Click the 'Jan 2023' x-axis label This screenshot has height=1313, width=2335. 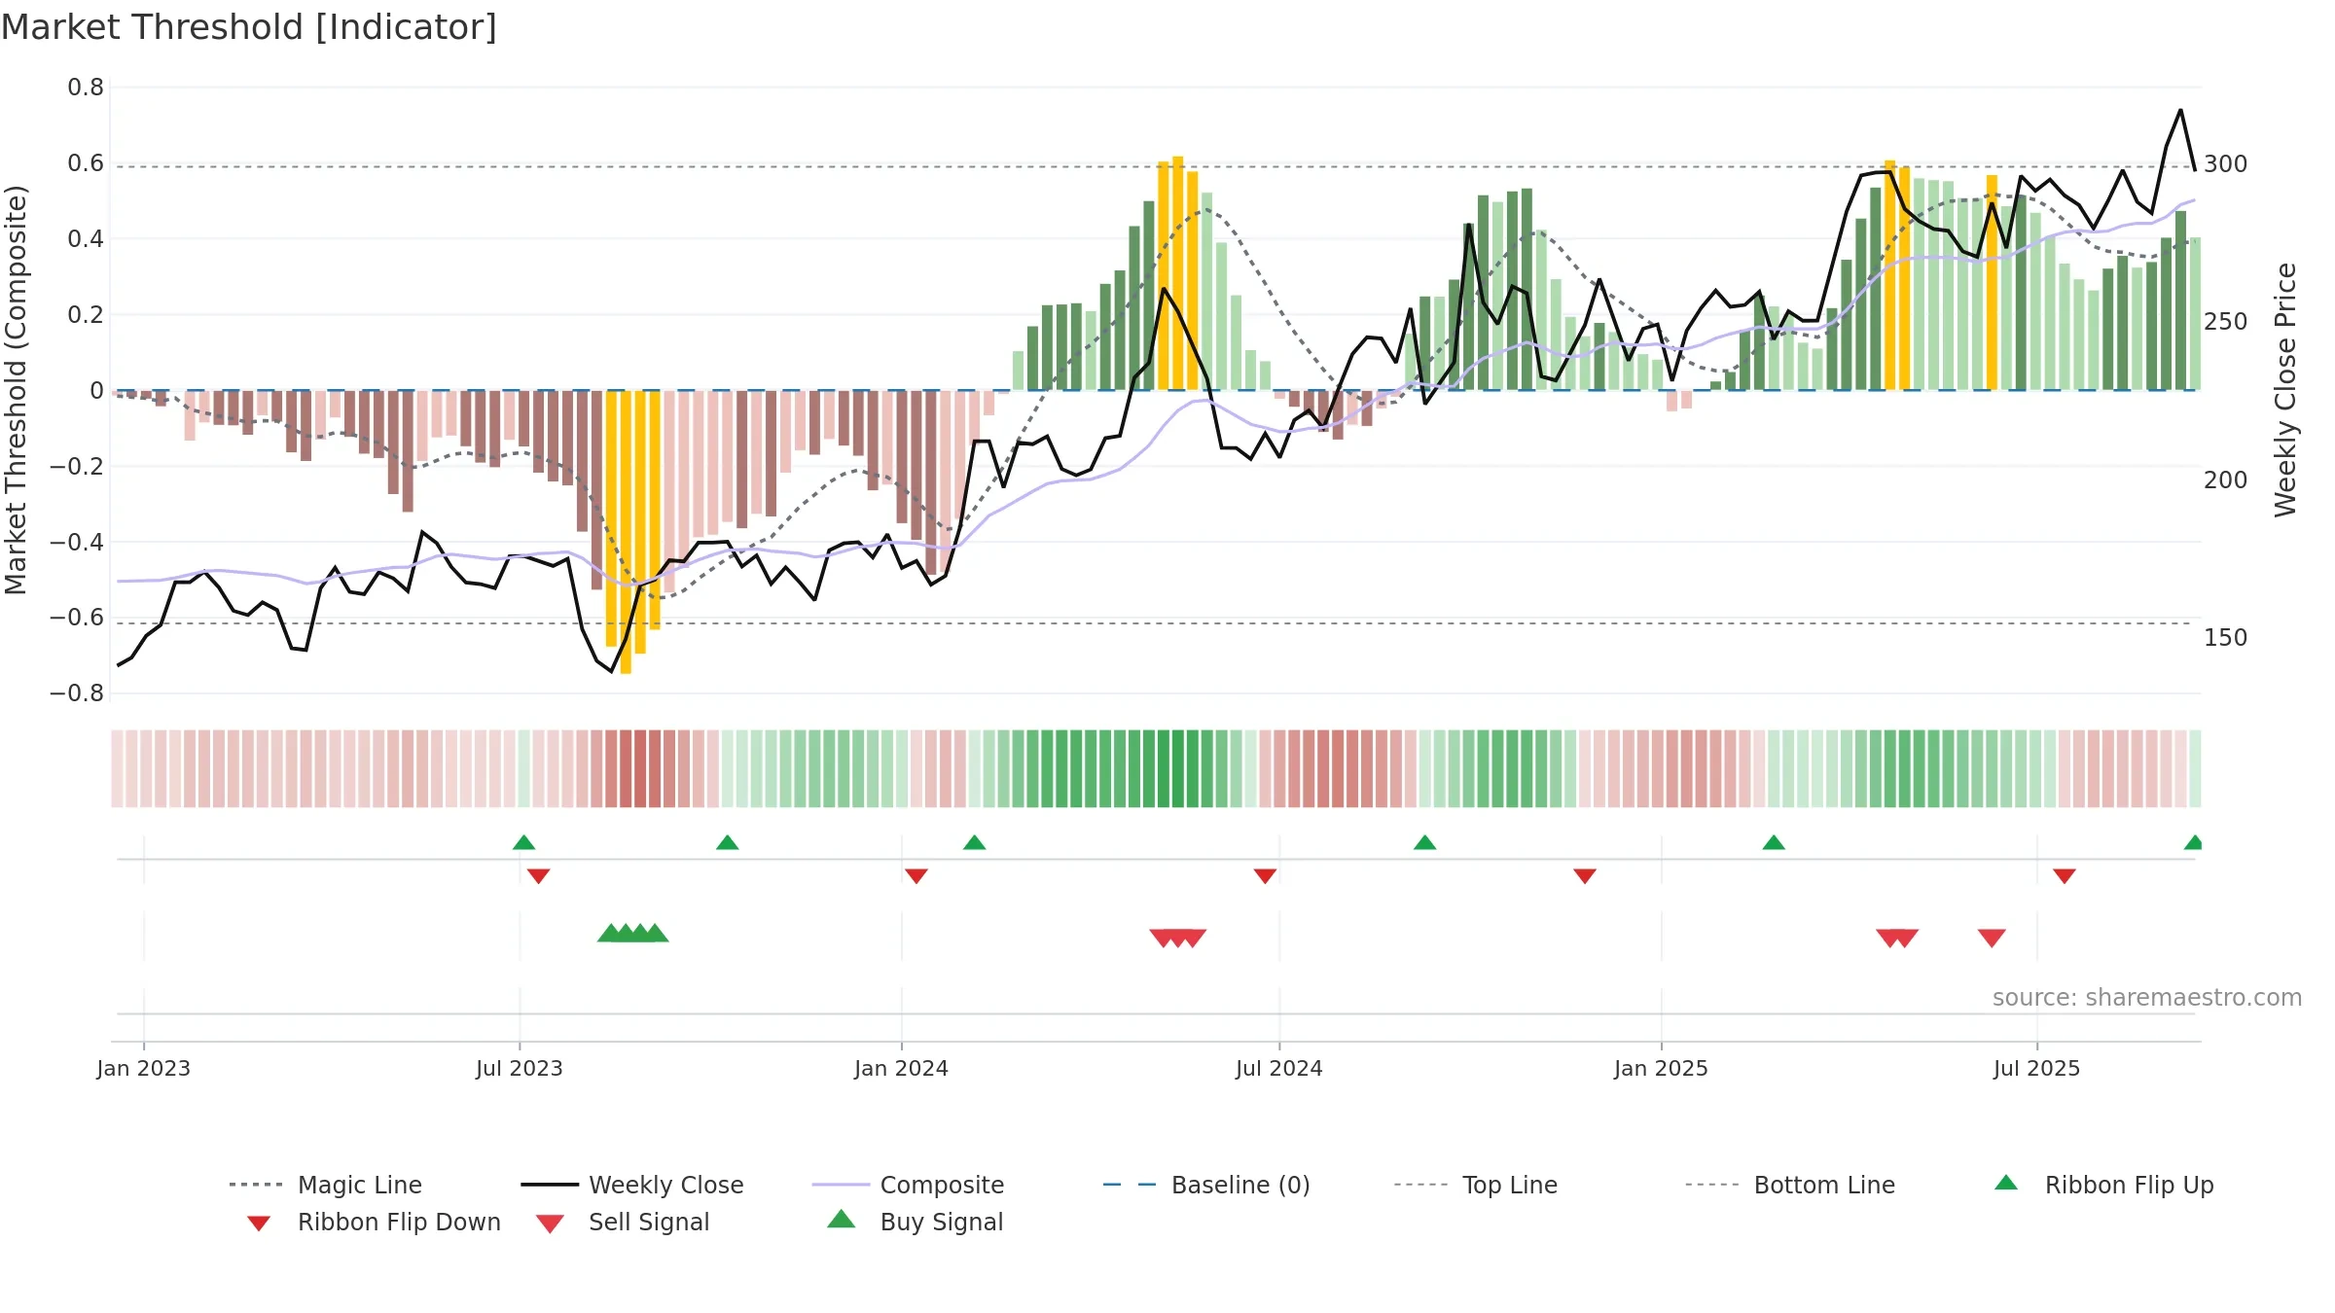click(144, 1068)
